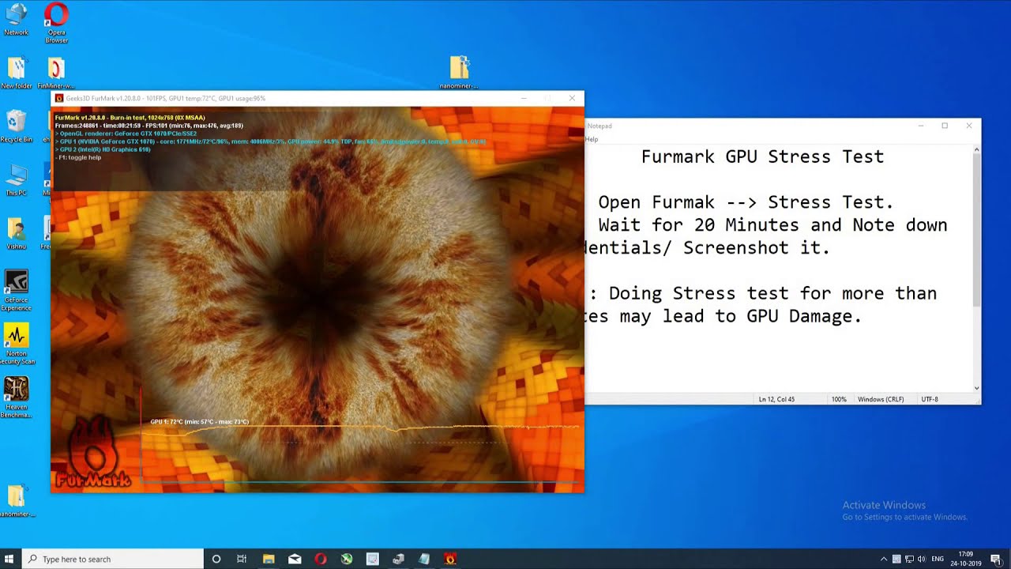This screenshot has height=569, width=1011.
Task: Open the network status tray icon
Action: [x=909, y=559]
